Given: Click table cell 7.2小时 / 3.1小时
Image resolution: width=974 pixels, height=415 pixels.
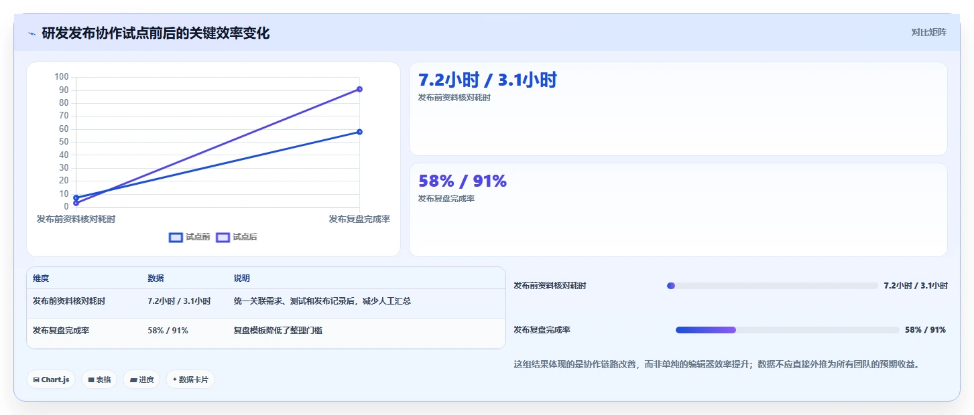Looking at the screenshot, I should [x=179, y=301].
